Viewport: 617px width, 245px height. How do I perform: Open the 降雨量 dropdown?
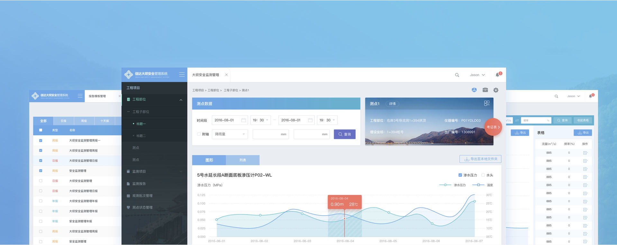(x=230, y=134)
